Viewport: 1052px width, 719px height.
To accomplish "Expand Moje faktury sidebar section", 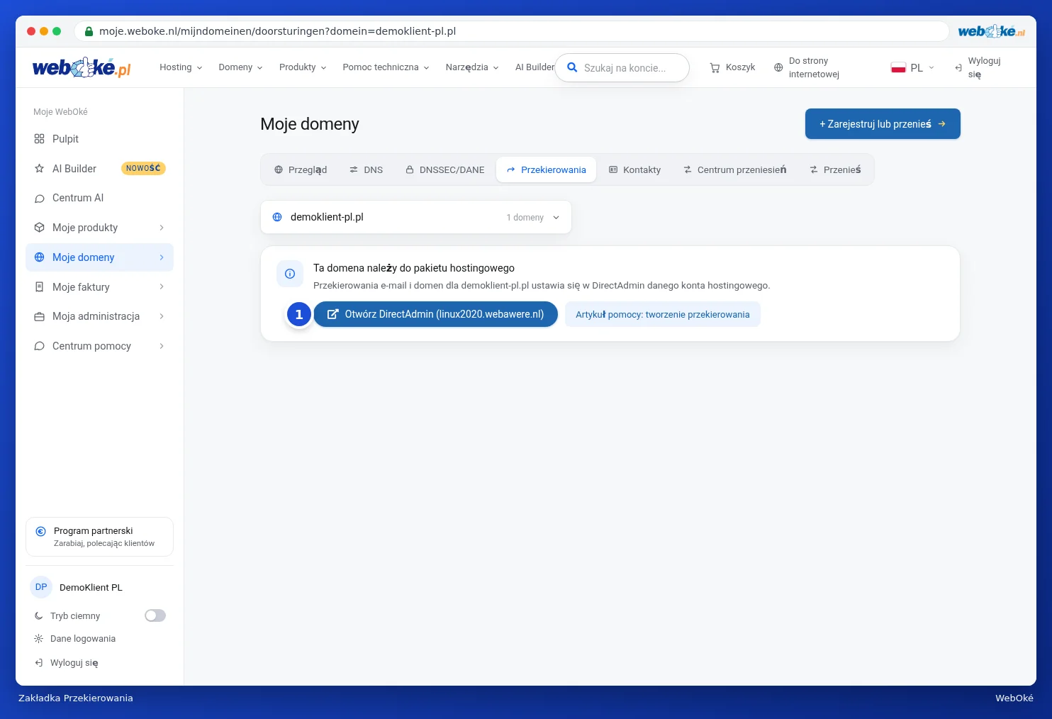I will pyautogui.click(x=99, y=287).
